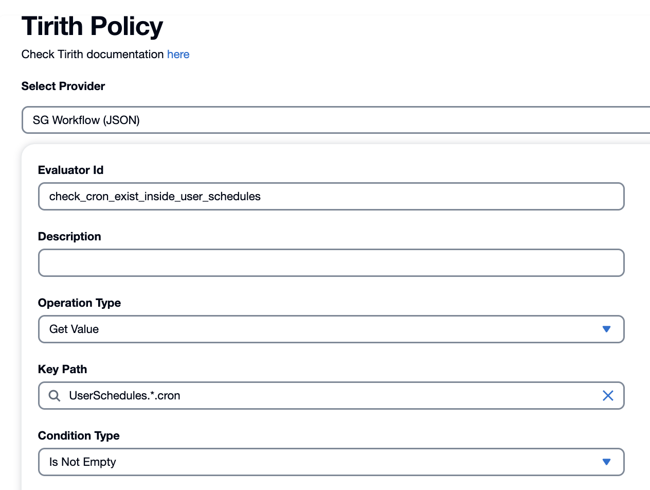The width and height of the screenshot is (650, 490).
Task: Click the Description label
Action: click(x=69, y=237)
